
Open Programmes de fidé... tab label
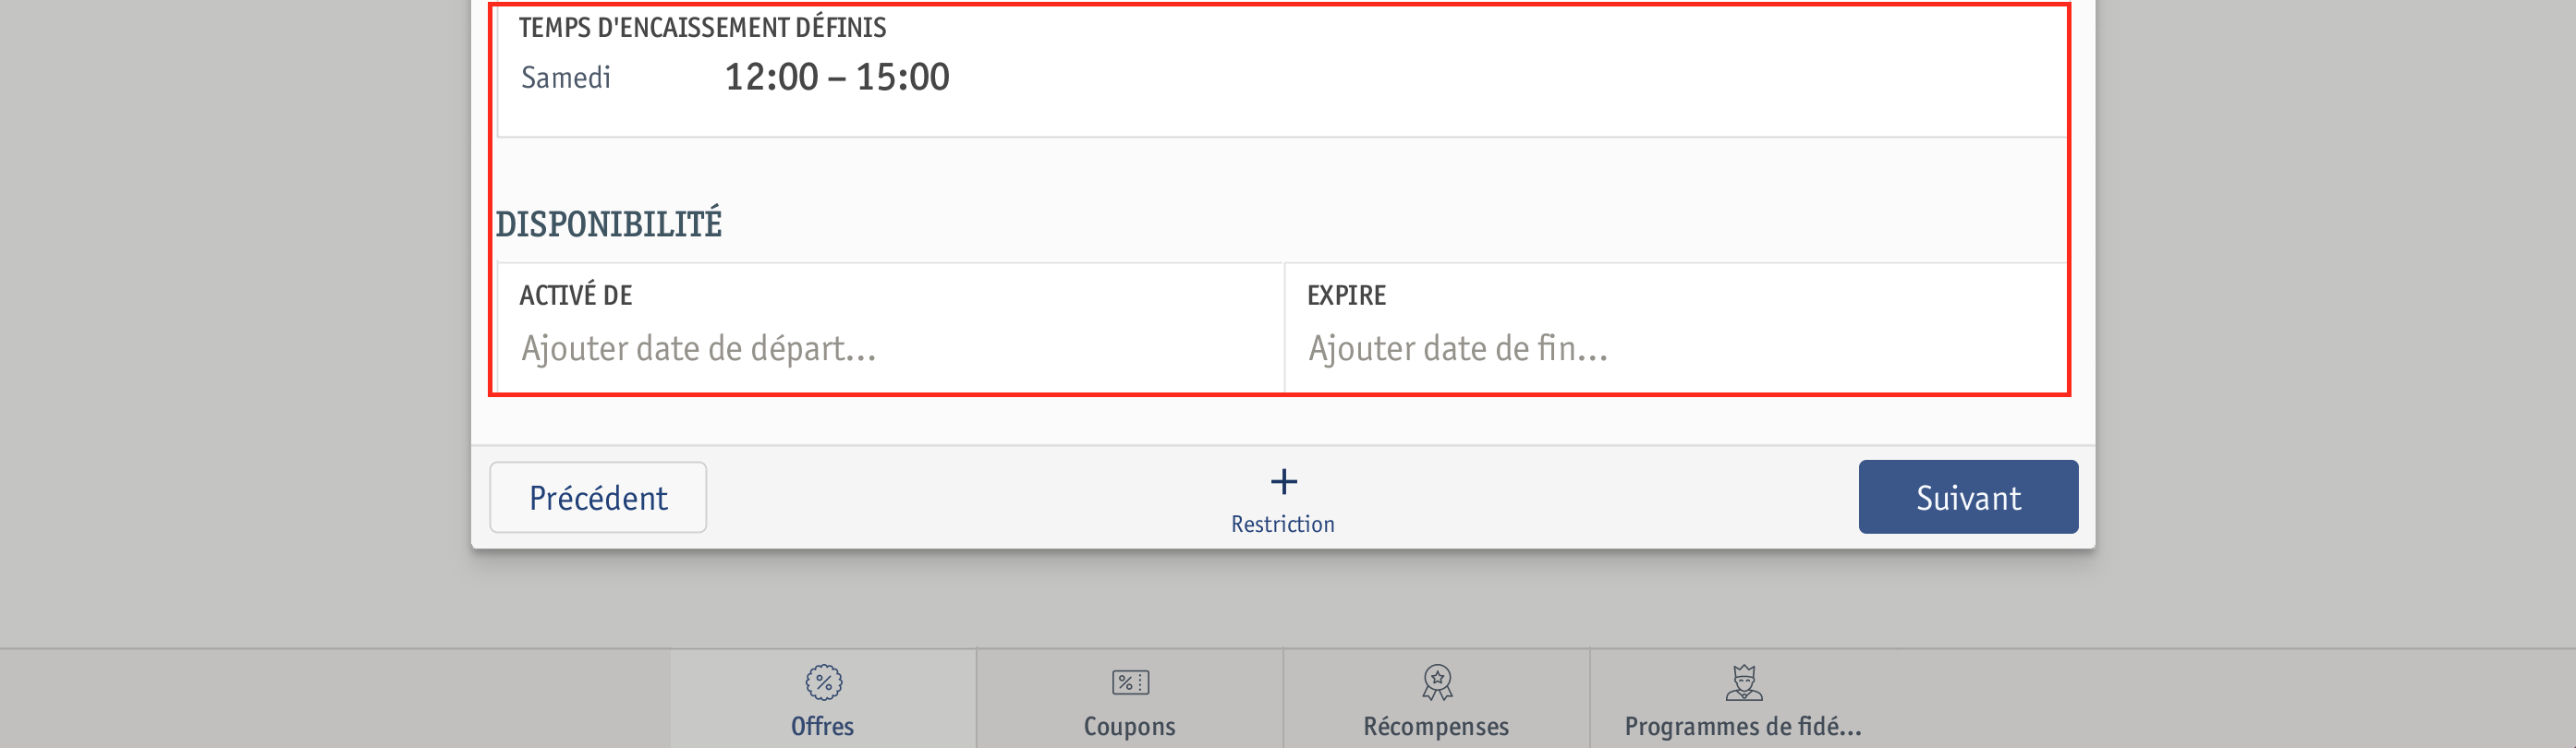click(1743, 726)
